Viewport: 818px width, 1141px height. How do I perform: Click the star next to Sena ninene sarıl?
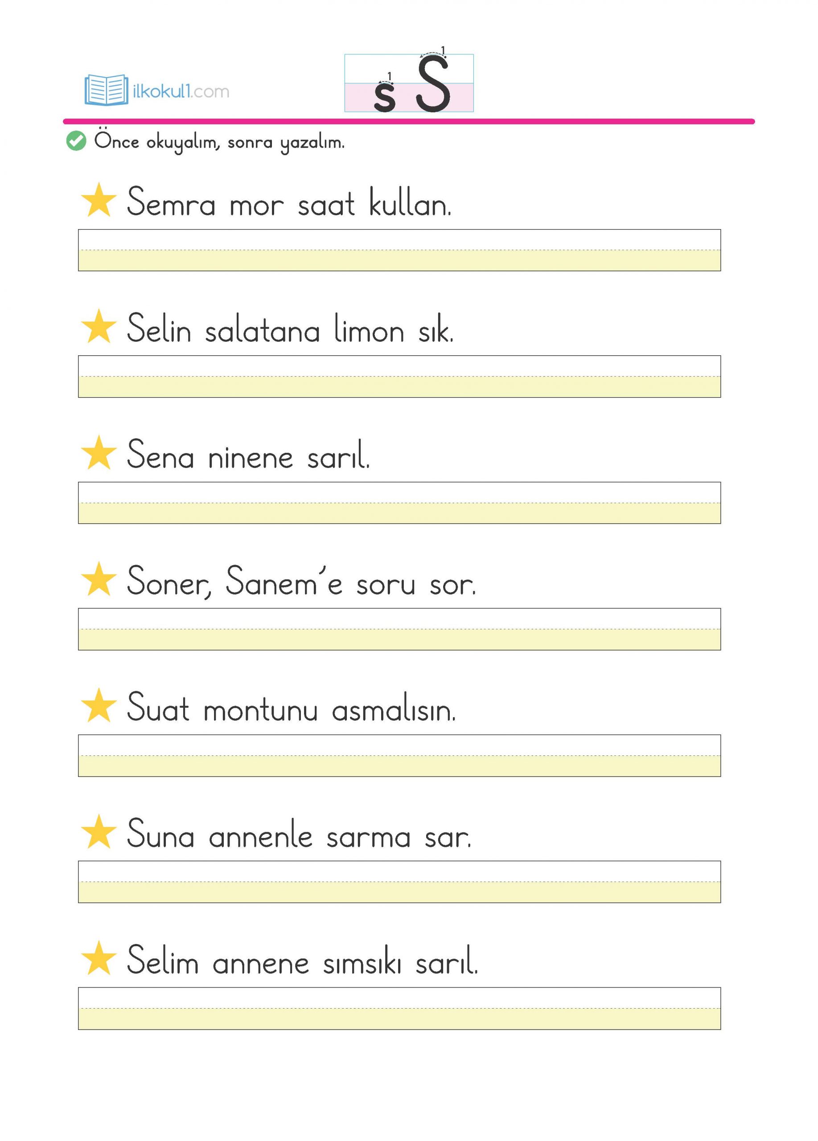point(99,453)
